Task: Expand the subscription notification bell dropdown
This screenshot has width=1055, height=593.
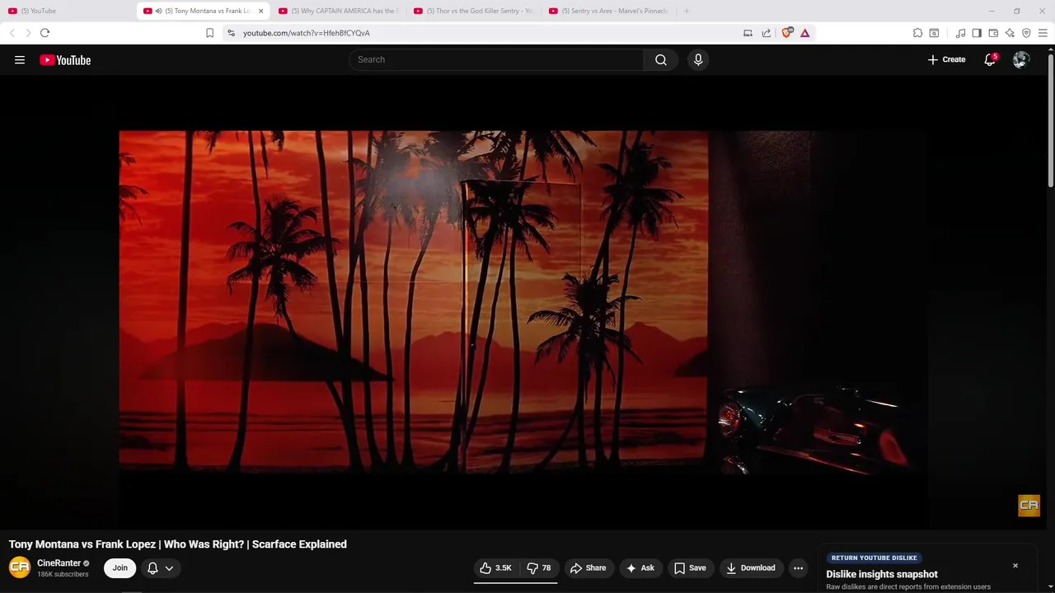Action: (x=161, y=567)
